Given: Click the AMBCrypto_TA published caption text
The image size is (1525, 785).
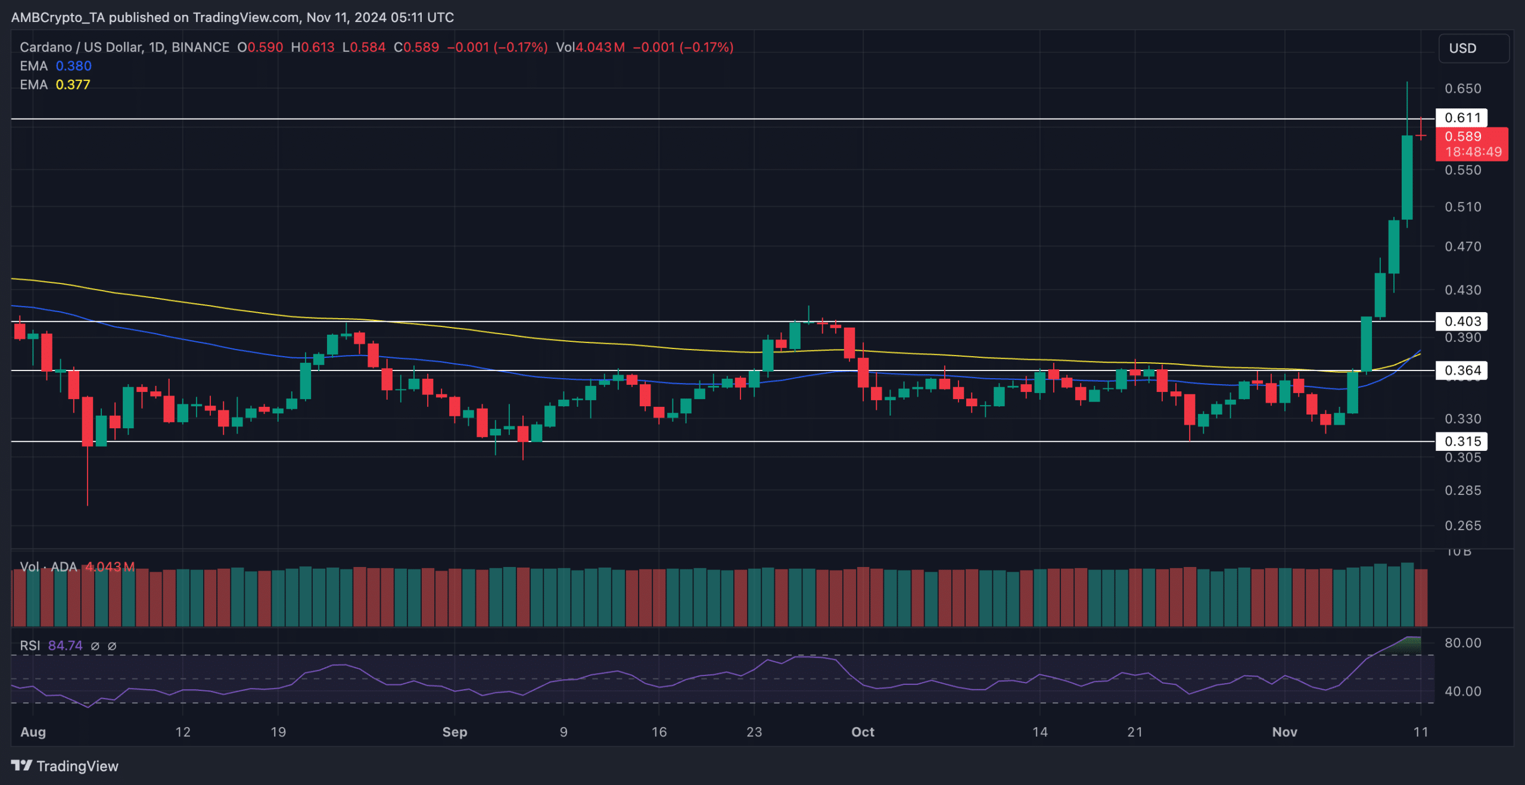Looking at the screenshot, I should click(232, 17).
